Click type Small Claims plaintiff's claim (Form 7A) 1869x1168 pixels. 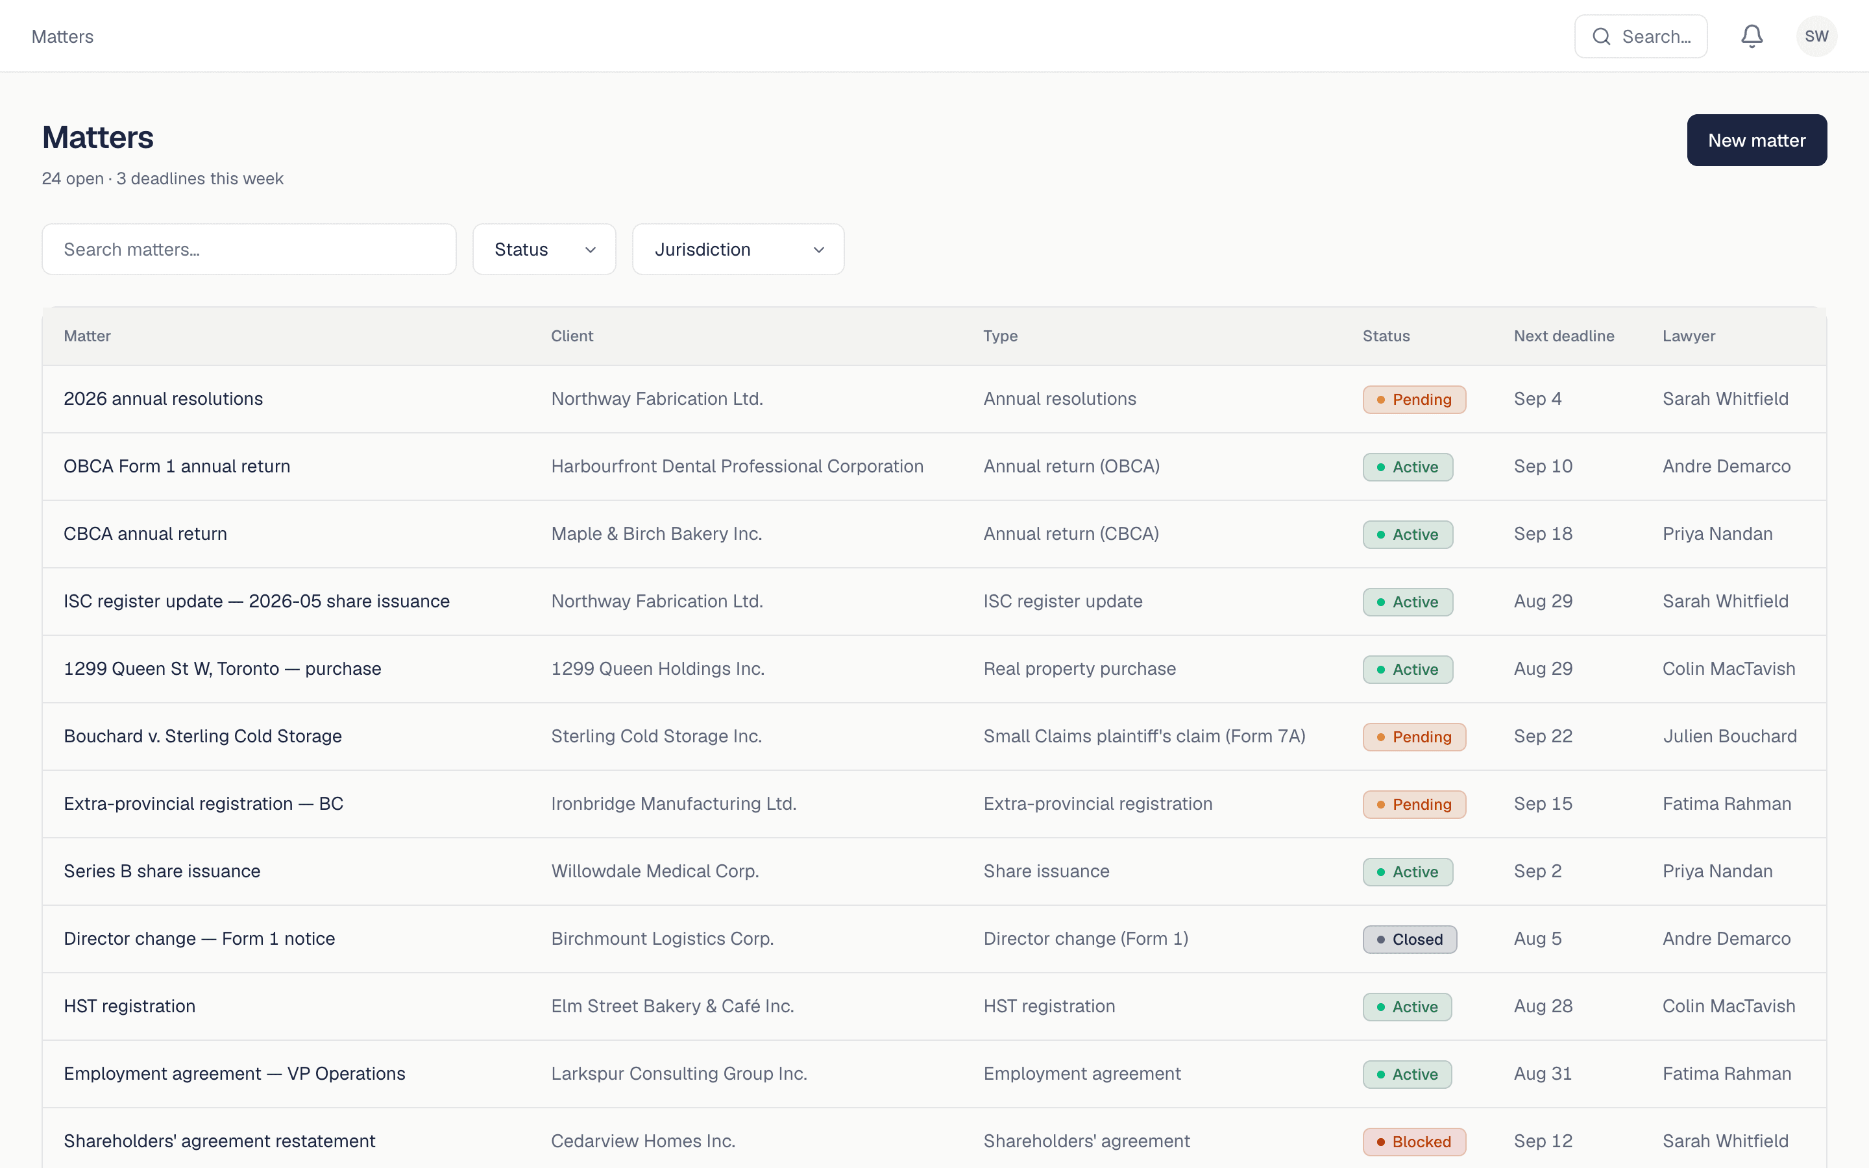(x=1144, y=736)
